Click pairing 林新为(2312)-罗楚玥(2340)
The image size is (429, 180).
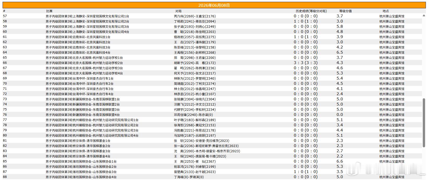(195, 78)
